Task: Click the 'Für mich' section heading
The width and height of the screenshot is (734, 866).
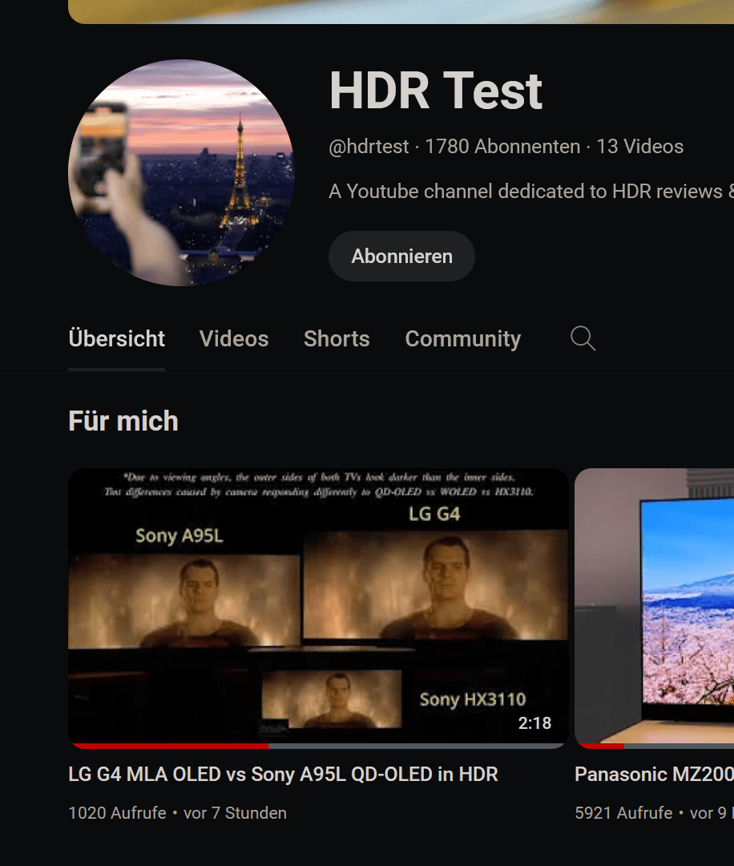Action: 123,421
